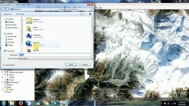The width and height of the screenshot is (189, 106).
Task: Switch to Google Earth Pro taskbar button
Action: (x=64, y=103)
